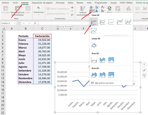
Task: Select the basic 2D Line chart type
Action: 94,22
